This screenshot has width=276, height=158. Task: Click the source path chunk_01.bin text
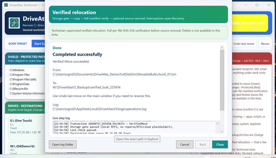pos(114,74)
